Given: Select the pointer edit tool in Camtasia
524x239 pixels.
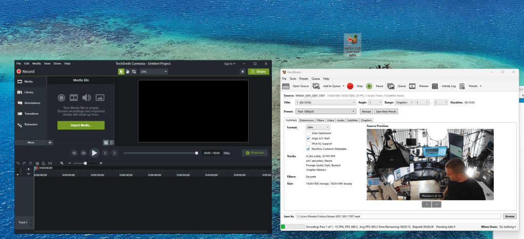Looking at the screenshot, I should 121,72.
